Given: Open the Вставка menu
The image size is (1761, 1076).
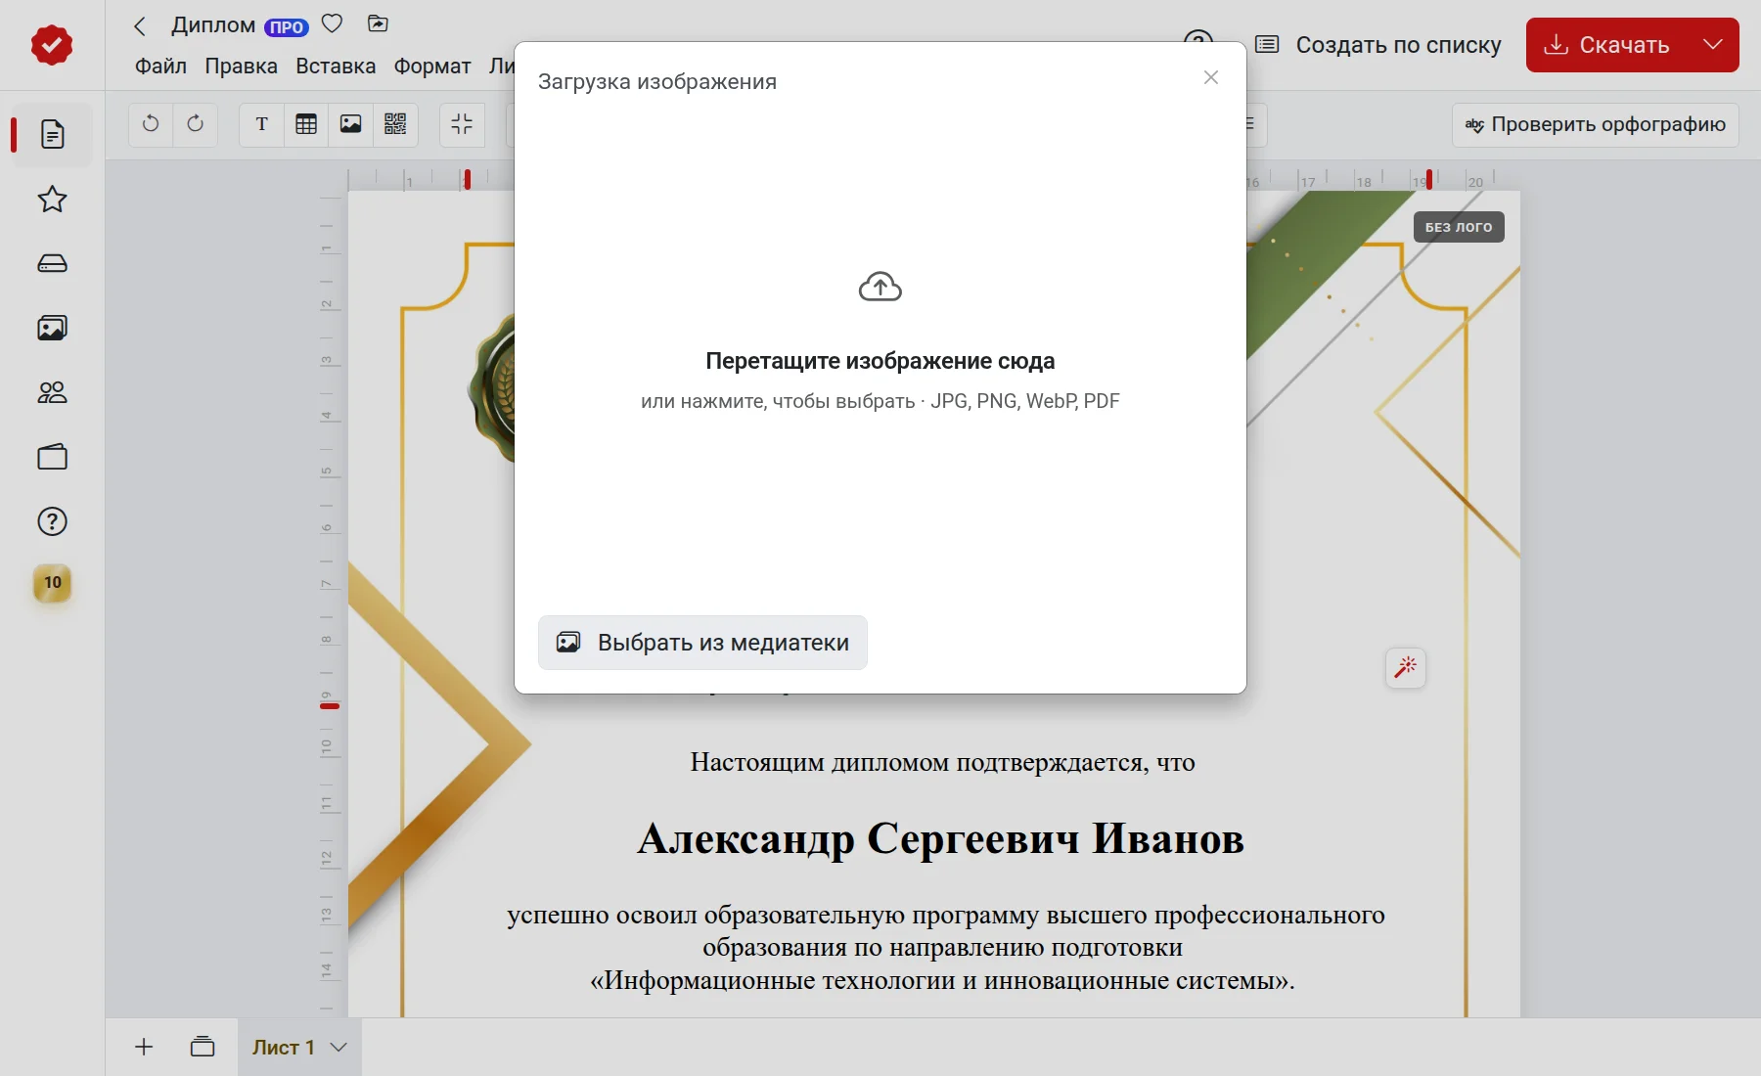Looking at the screenshot, I should tap(336, 67).
